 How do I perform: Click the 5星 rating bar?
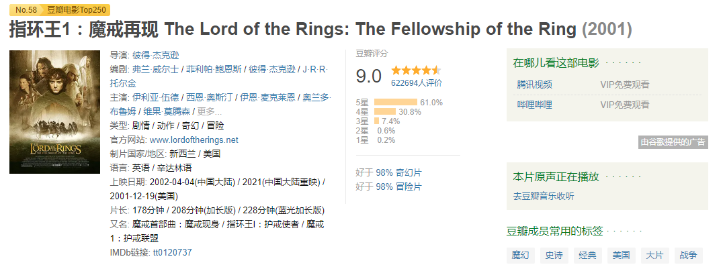point(396,102)
